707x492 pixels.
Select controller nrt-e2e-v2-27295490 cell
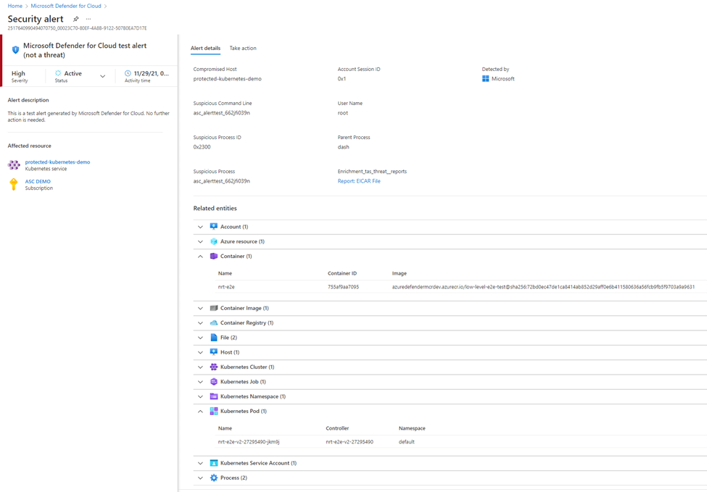350,441
